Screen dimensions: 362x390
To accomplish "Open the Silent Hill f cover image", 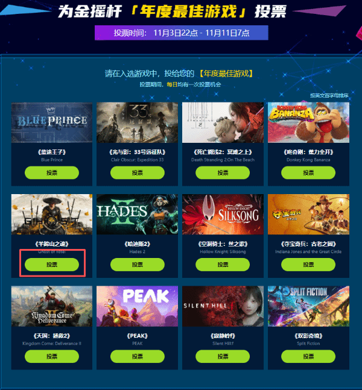I will click(x=223, y=306).
